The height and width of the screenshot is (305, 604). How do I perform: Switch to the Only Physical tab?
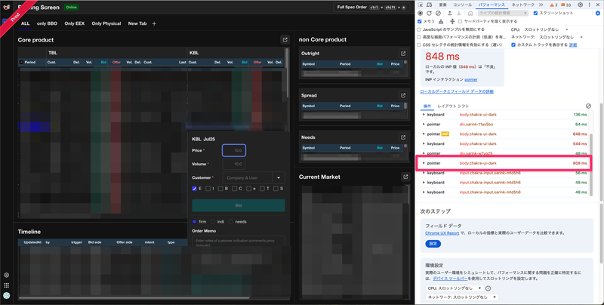click(106, 23)
